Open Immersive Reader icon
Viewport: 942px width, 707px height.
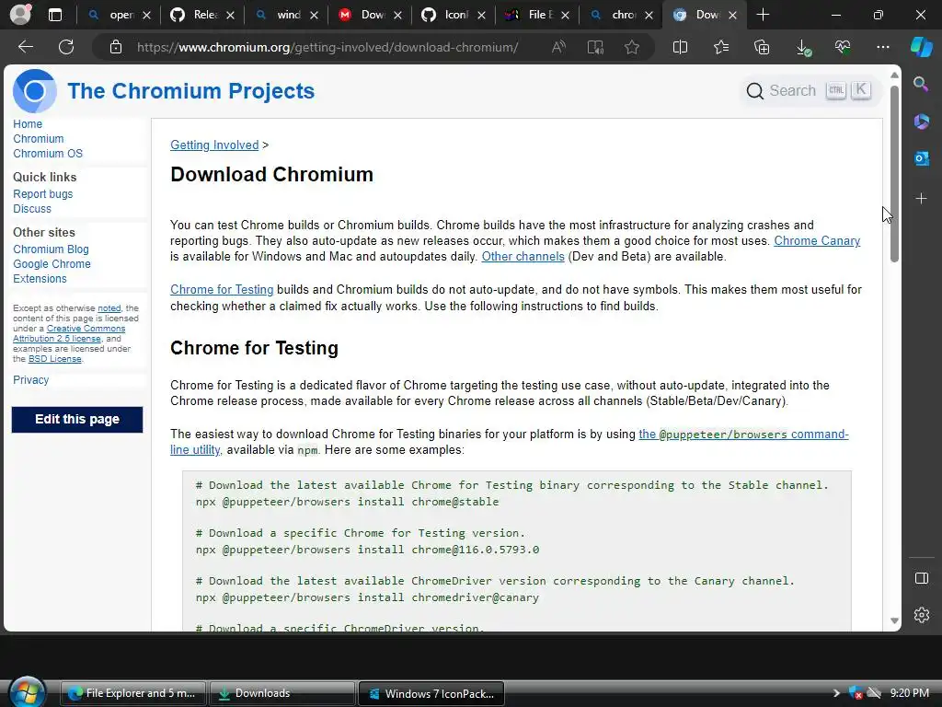tap(595, 47)
